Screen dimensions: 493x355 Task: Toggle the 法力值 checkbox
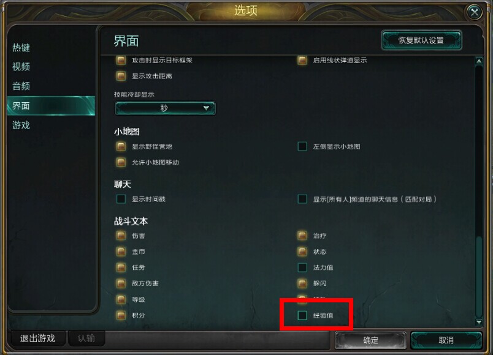point(302,267)
